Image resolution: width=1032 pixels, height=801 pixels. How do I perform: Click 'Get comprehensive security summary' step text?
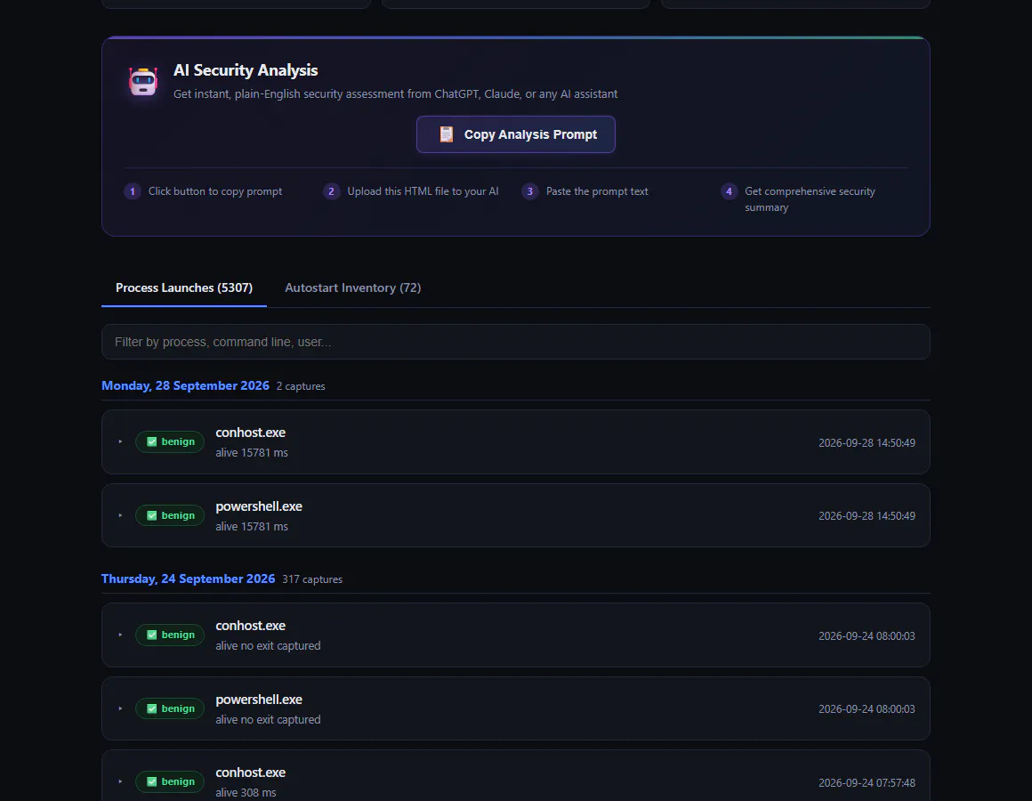pos(810,199)
